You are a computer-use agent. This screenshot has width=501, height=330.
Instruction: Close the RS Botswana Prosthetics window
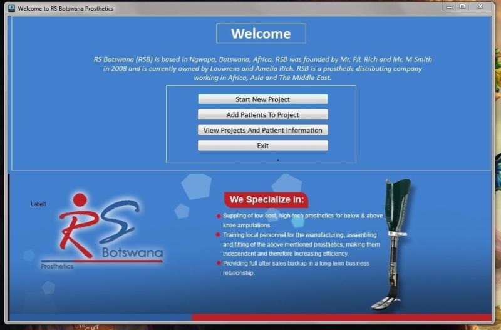[x=482, y=6]
